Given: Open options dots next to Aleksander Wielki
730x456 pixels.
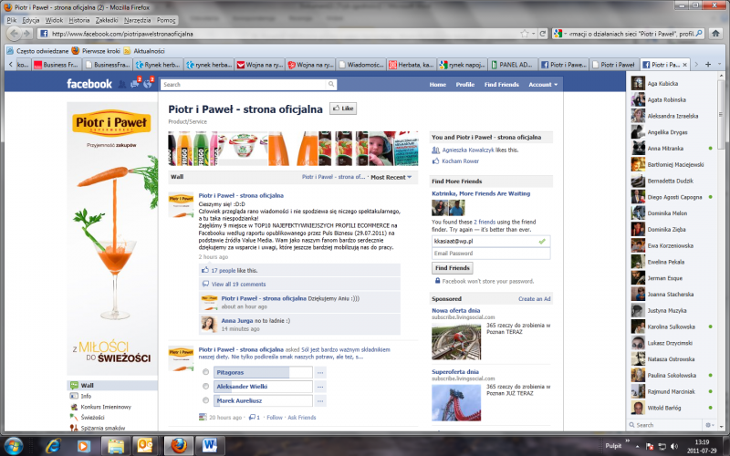Looking at the screenshot, I should pyautogui.click(x=320, y=386).
